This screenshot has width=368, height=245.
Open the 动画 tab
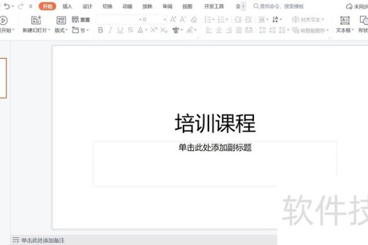click(127, 6)
